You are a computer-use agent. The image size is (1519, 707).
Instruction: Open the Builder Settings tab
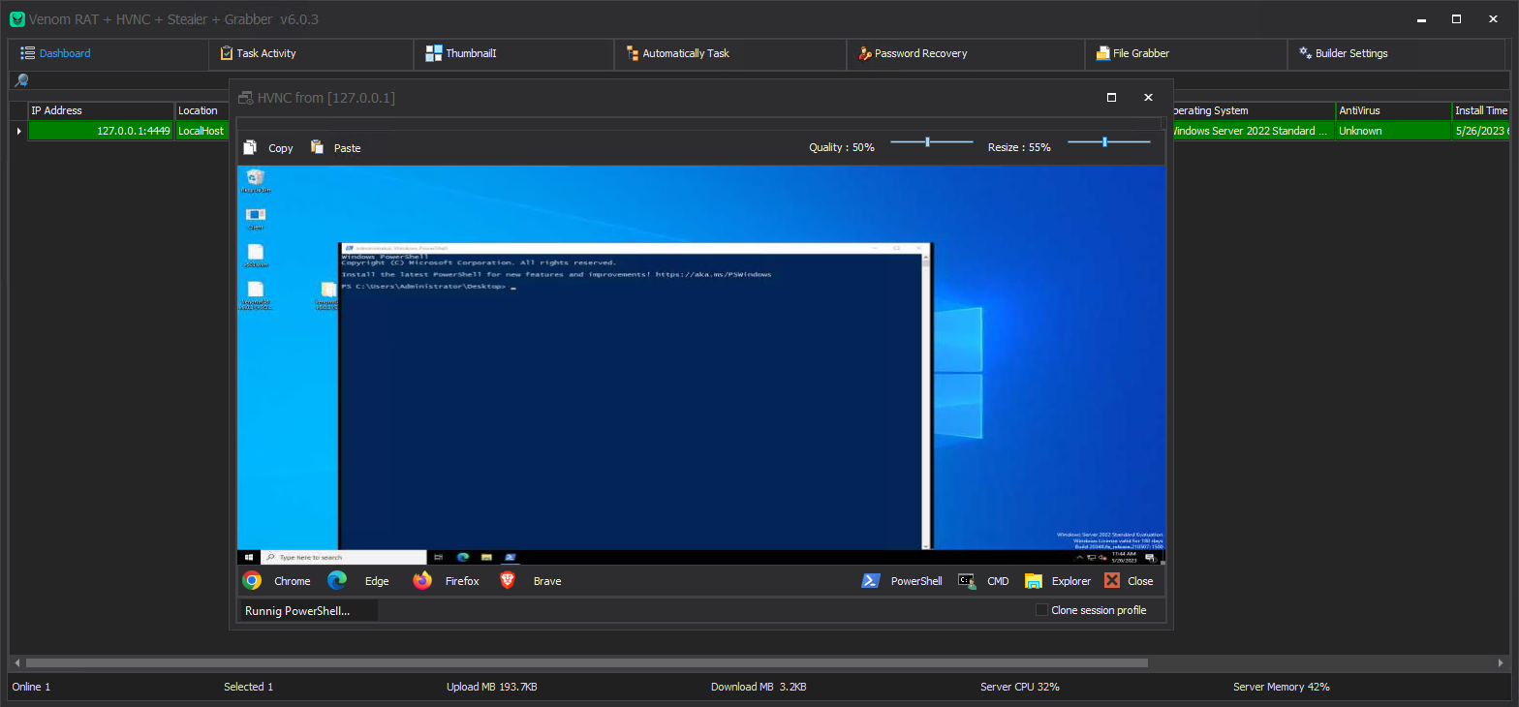coord(1396,53)
